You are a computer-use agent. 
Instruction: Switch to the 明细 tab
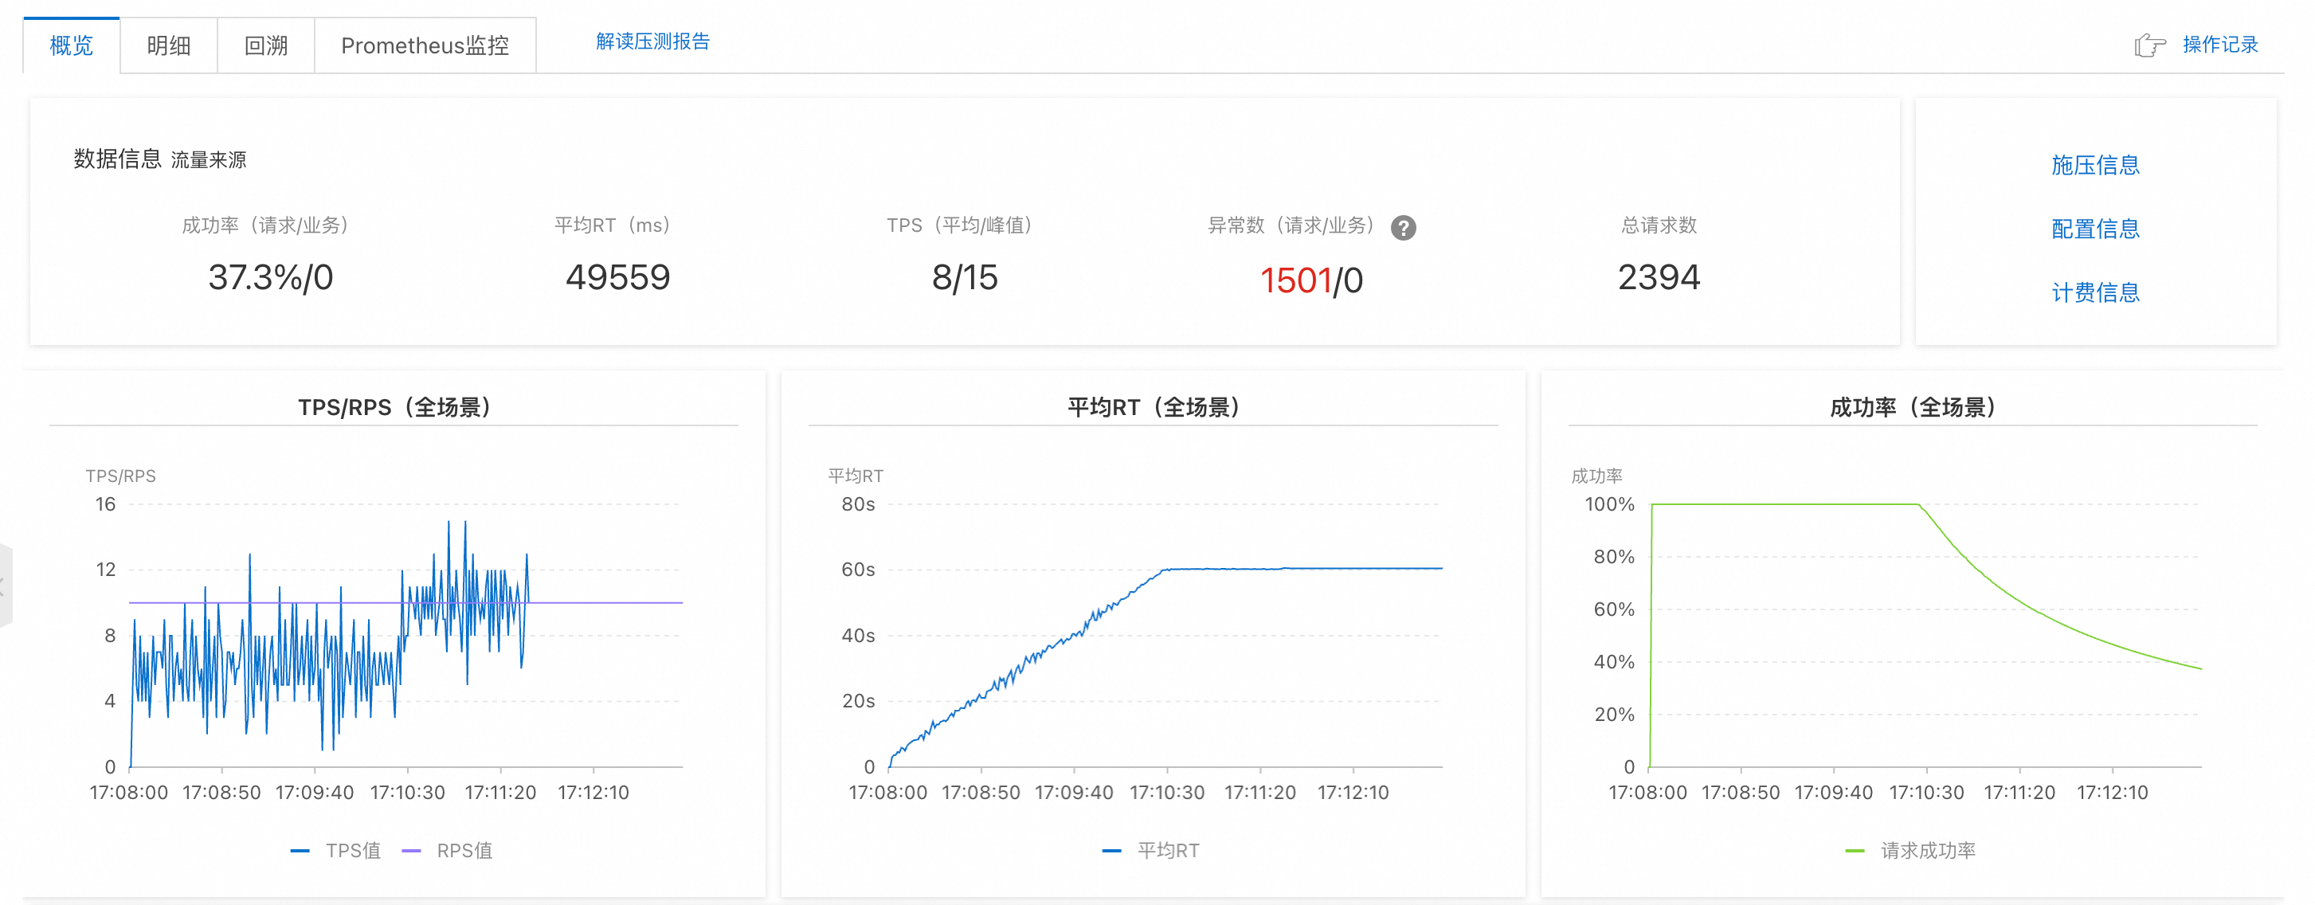(169, 46)
